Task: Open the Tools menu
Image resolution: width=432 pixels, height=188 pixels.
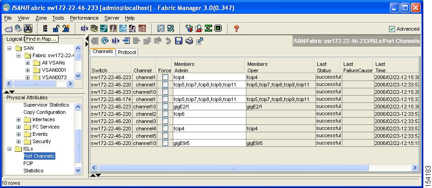Action: 58,18
